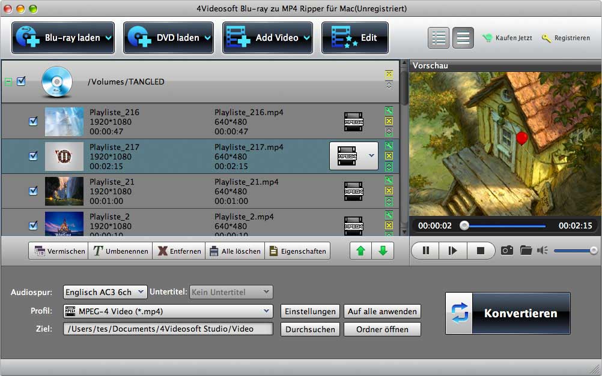Uncheck the /Volumes/TANGLED disc checkbox
Screen dimensions: 602x376
[21, 82]
